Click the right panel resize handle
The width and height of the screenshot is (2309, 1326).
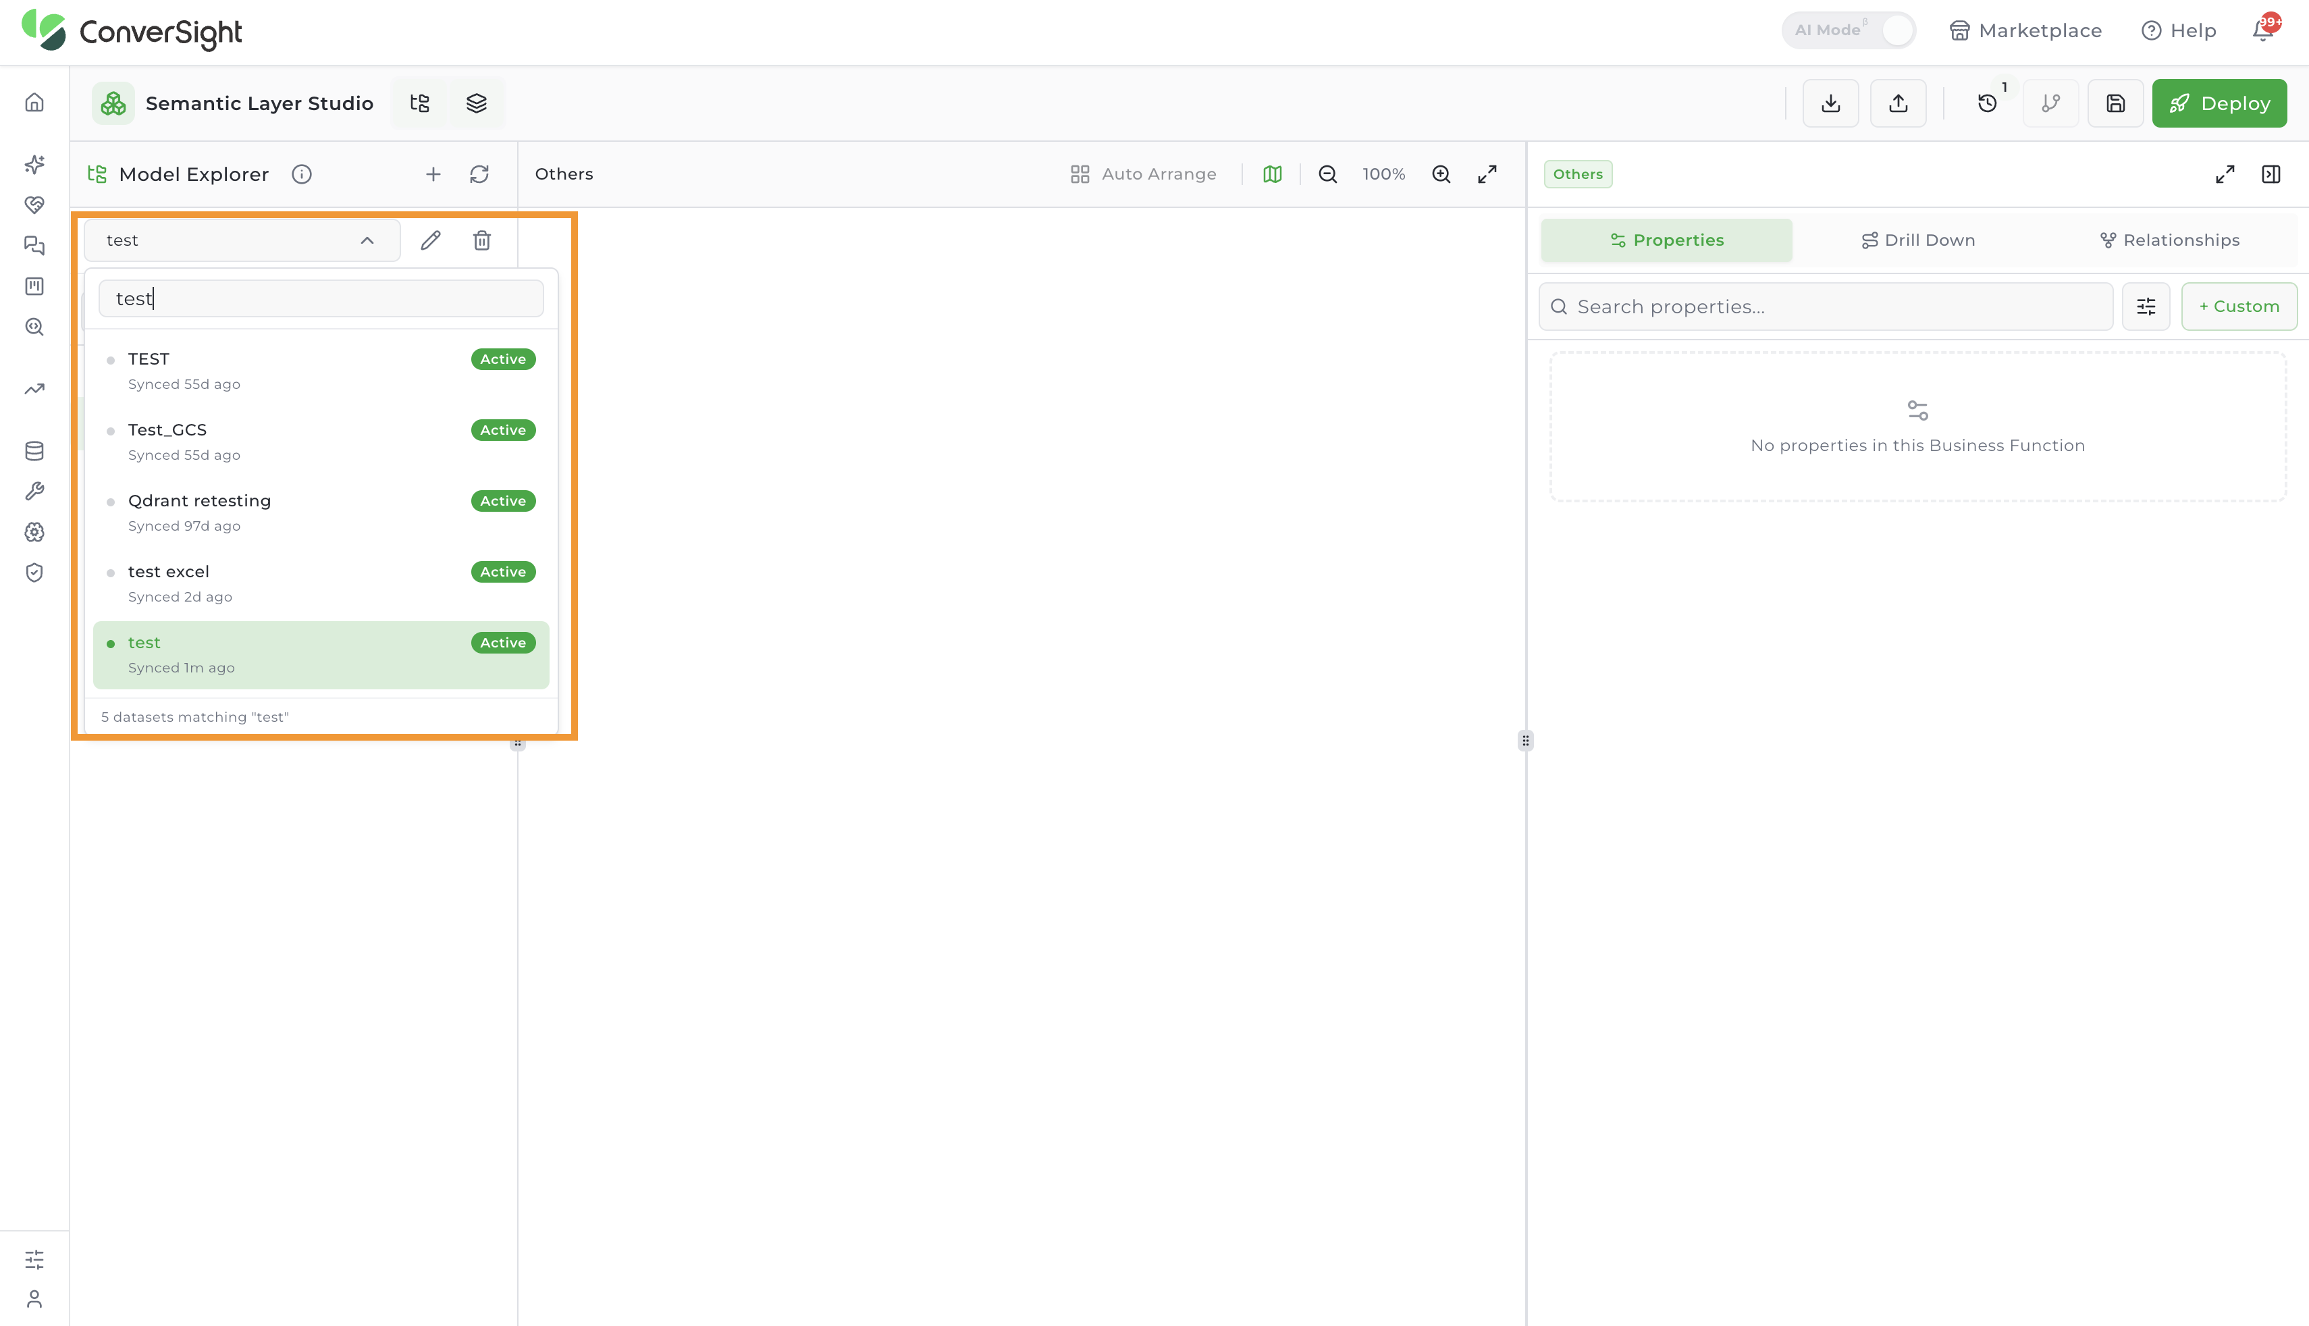(1526, 741)
